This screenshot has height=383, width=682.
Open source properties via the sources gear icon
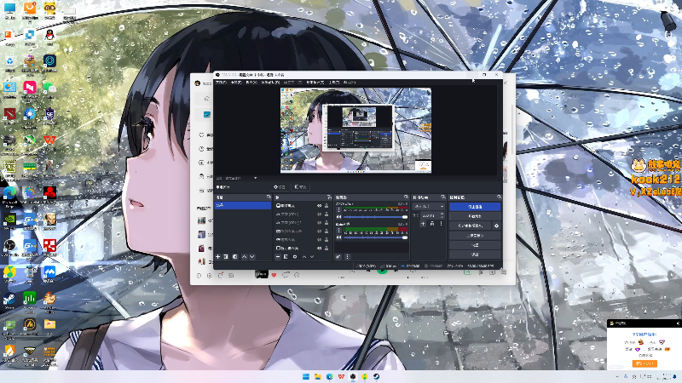[x=295, y=257]
